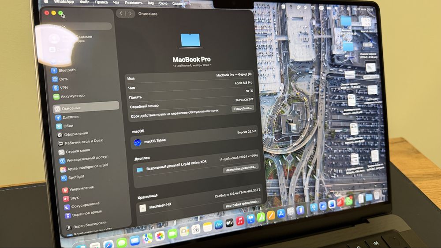Open Bluetooth settings in the sidebar
This screenshot has height=248, width=441.
tap(64, 70)
